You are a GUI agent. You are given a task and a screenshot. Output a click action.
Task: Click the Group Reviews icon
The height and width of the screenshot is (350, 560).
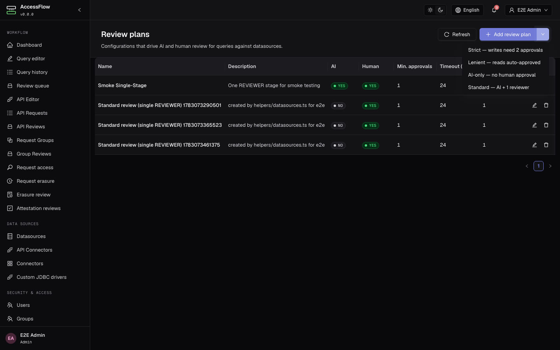[x=10, y=154]
